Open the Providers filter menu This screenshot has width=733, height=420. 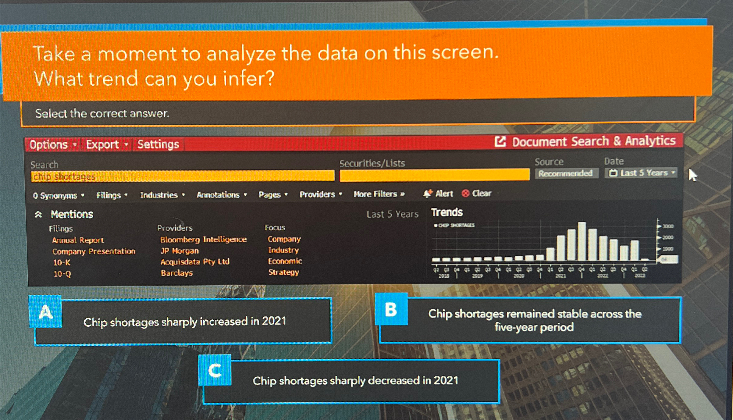(318, 194)
